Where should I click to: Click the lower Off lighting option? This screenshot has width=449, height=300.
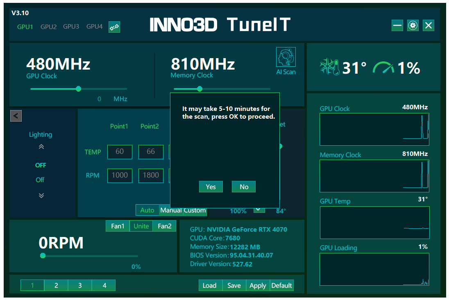pos(40,180)
